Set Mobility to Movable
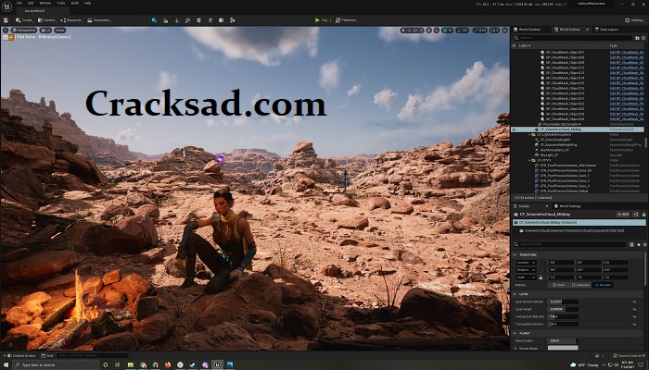 pos(603,285)
